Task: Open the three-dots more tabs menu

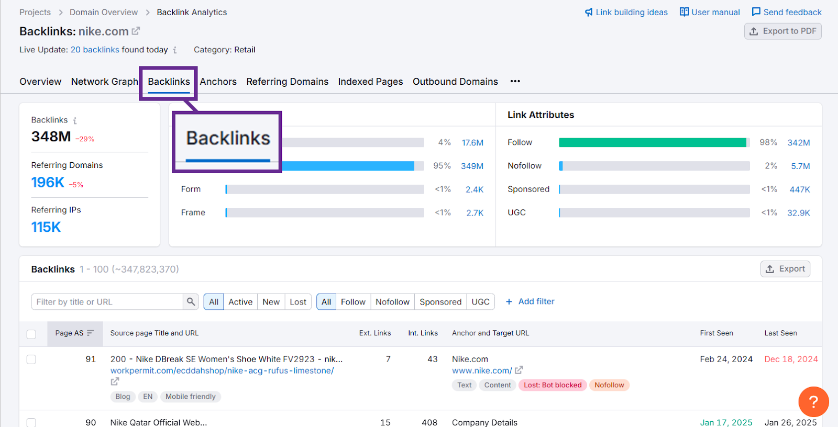Action: point(515,81)
